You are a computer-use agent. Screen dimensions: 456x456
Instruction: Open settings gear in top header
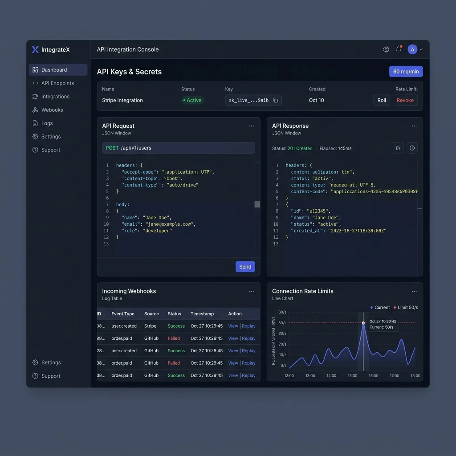click(386, 49)
